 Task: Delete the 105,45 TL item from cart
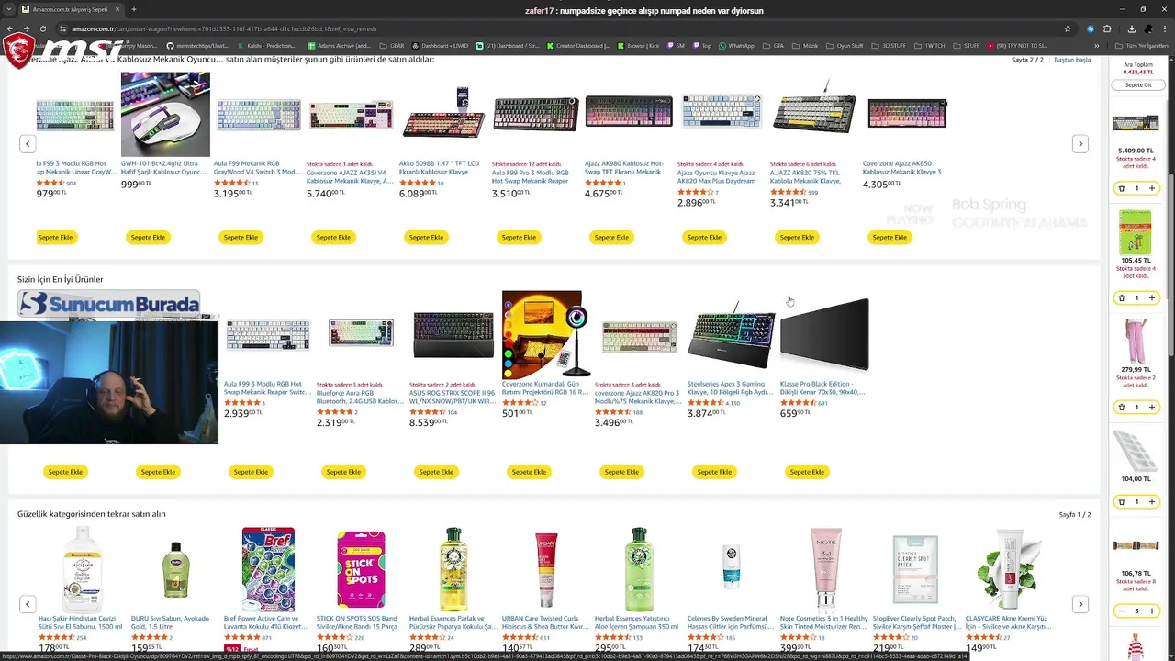coord(1121,297)
